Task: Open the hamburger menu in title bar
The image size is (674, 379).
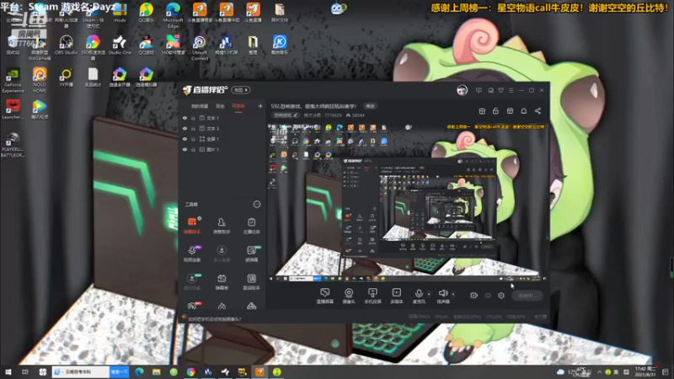Action: [511, 90]
